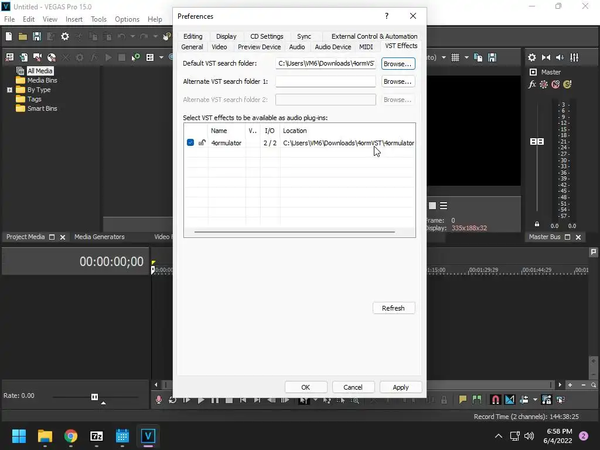Open the Options menu

(127, 19)
